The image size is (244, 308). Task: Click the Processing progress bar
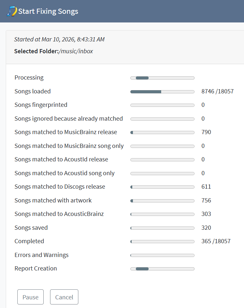pyautogui.click(x=162, y=78)
